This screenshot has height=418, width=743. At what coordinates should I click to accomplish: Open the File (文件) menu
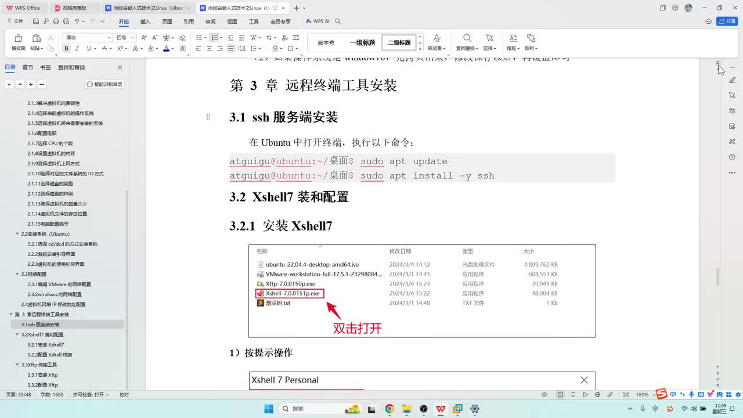[15, 21]
